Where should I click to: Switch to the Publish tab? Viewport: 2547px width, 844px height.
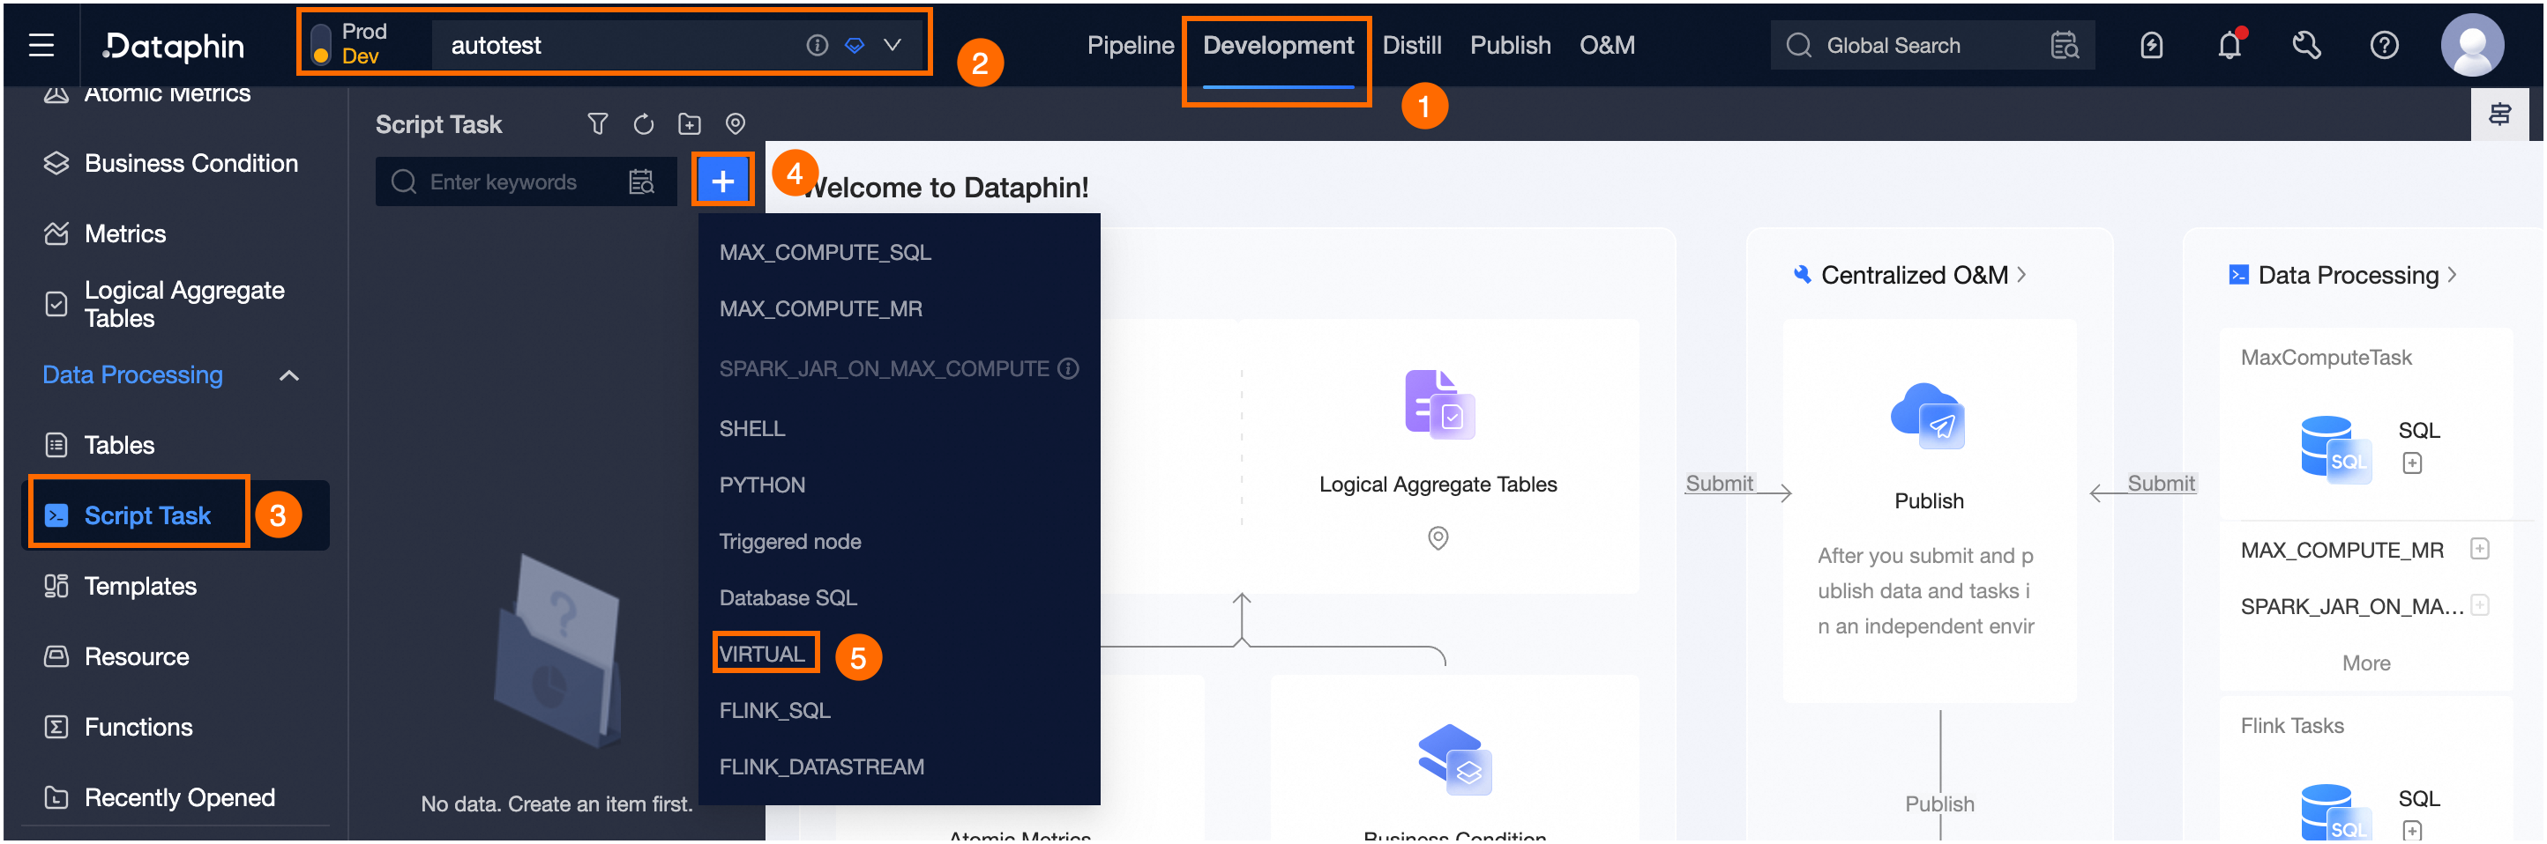click(x=1510, y=46)
